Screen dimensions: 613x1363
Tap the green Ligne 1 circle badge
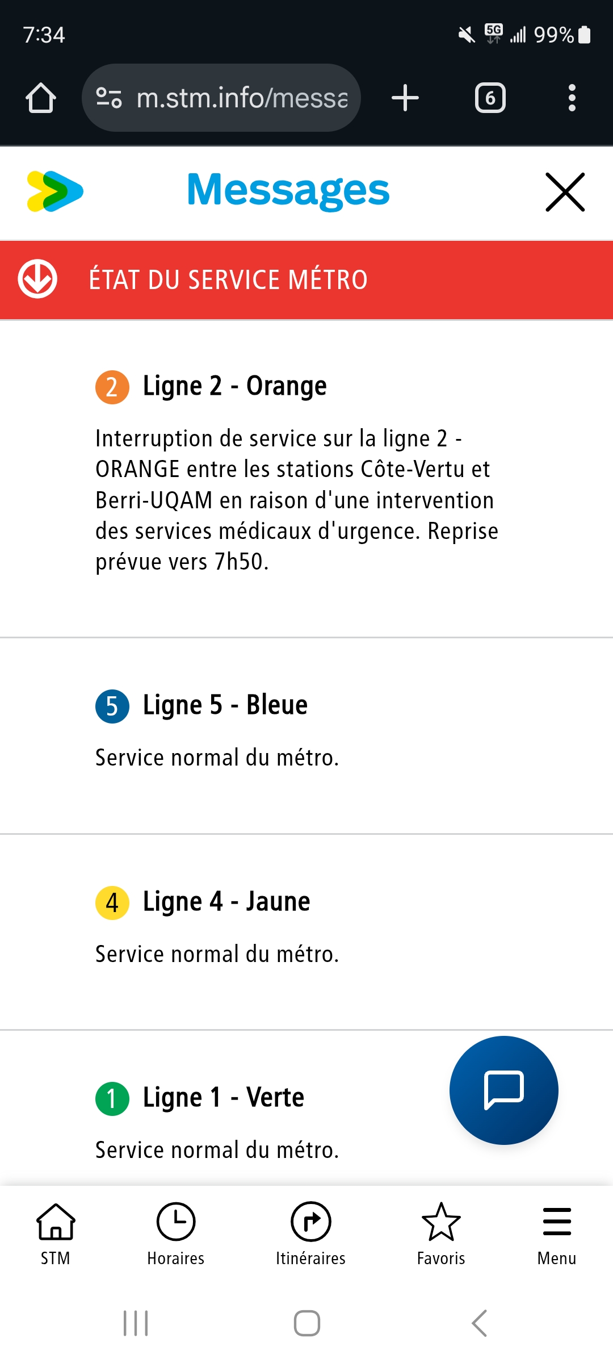click(112, 1098)
